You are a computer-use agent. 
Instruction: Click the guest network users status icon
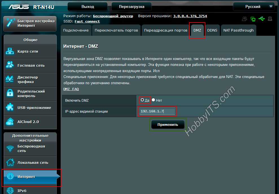click(245, 19)
